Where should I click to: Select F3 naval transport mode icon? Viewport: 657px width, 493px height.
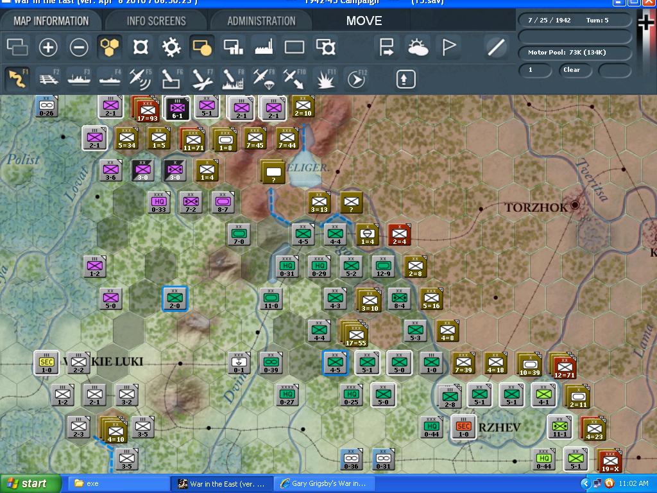click(x=79, y=79)
